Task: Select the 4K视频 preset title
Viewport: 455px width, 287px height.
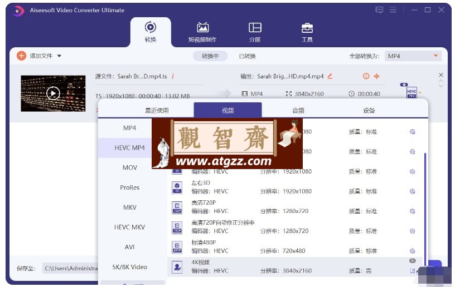Action: coord(200,262)
